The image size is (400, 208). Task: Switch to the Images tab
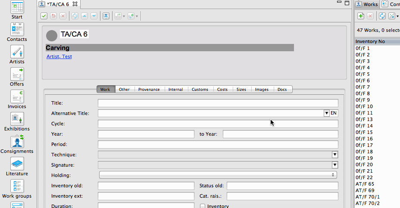point(262,90)
